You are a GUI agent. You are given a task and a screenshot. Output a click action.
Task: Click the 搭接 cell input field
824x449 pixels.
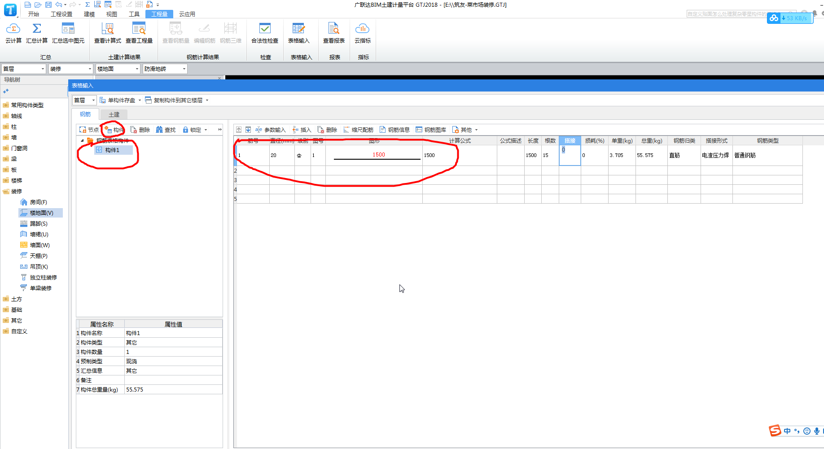pyautogui.click(x=570, y=155)
